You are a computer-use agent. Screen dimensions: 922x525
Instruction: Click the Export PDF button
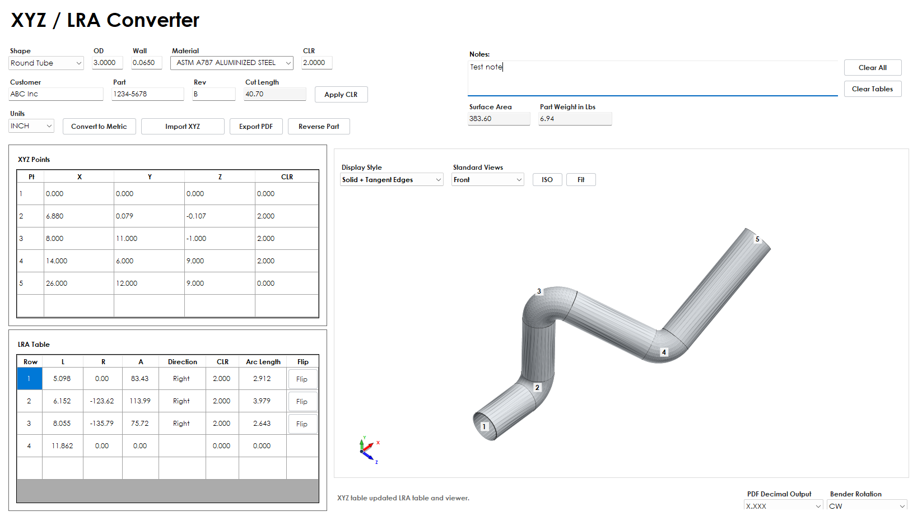tap(256, 127)
